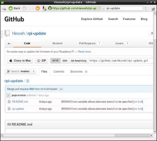Click the horizontal scrollbar thumb
Screen dimensions: 157x141
pyautogui.click(x=132, y=135)
